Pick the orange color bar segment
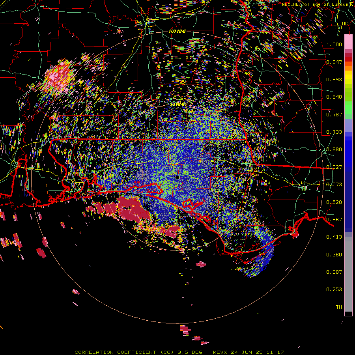 click(348, 68)
